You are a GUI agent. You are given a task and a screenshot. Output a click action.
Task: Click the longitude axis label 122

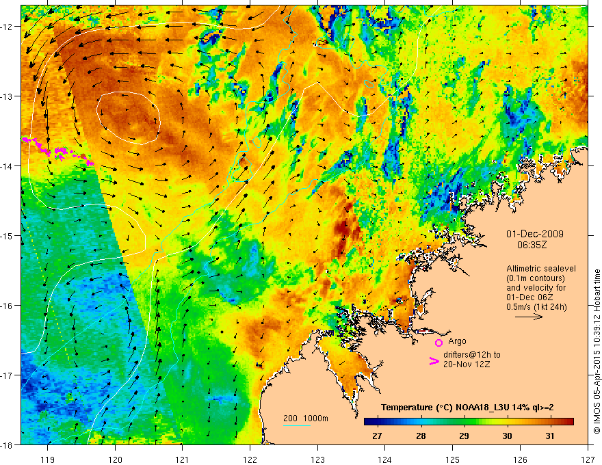click(250, 460)
